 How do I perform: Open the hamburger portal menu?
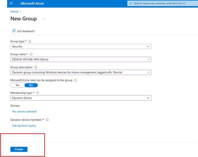pos(11,3)
